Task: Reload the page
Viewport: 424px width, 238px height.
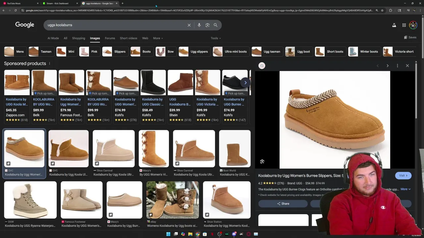Action: tap(16, 10)
